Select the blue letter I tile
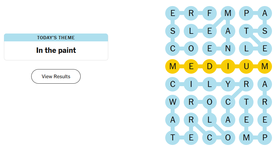The height and width of the screenshot is (154, 275). click(x=191, y=84)
